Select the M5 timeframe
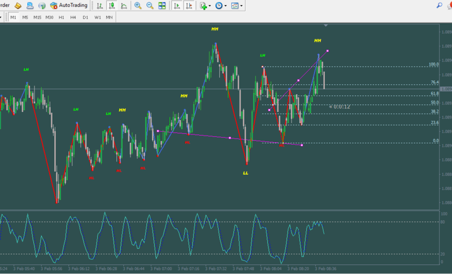 25,18
